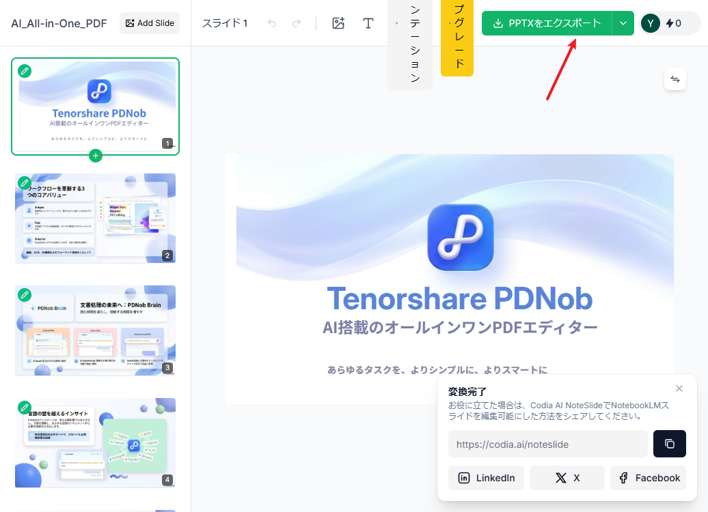Toggle the swap arrows panel button

pos(675,79)
